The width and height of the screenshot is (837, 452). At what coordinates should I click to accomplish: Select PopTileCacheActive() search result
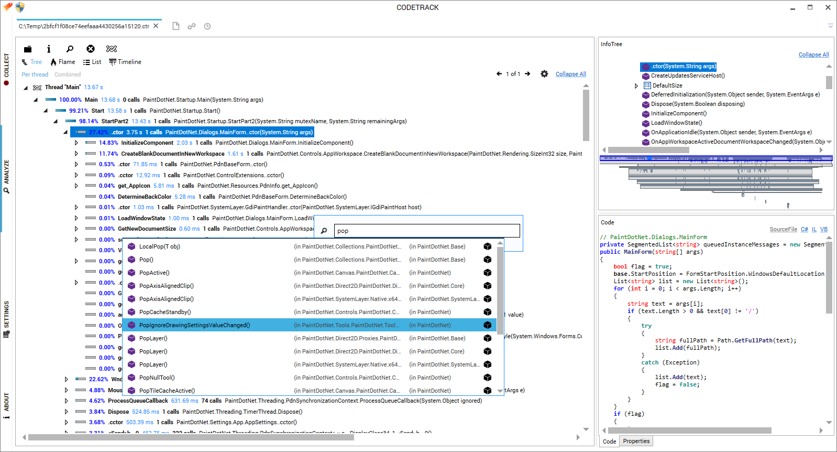(309, 391)
